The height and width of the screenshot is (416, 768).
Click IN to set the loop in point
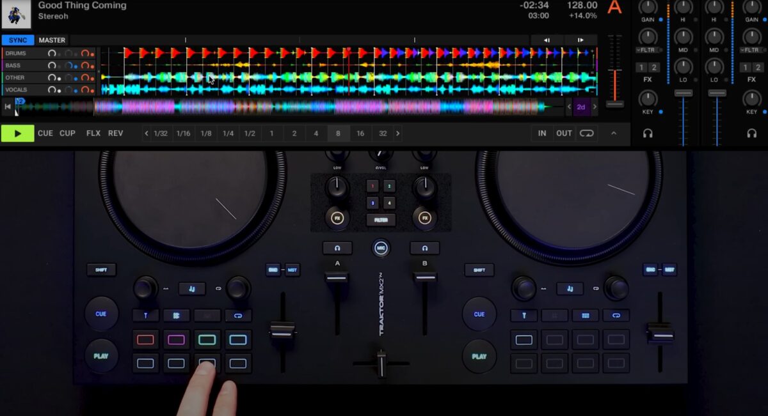(541, 133)
